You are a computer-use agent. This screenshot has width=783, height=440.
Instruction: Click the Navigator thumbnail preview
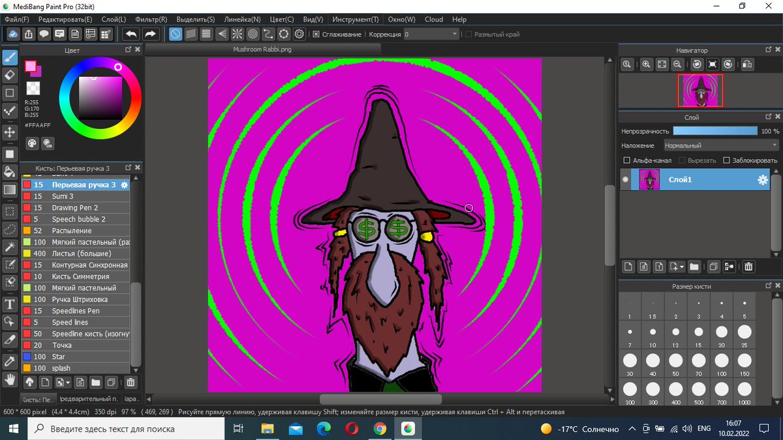tap(700, 91)
